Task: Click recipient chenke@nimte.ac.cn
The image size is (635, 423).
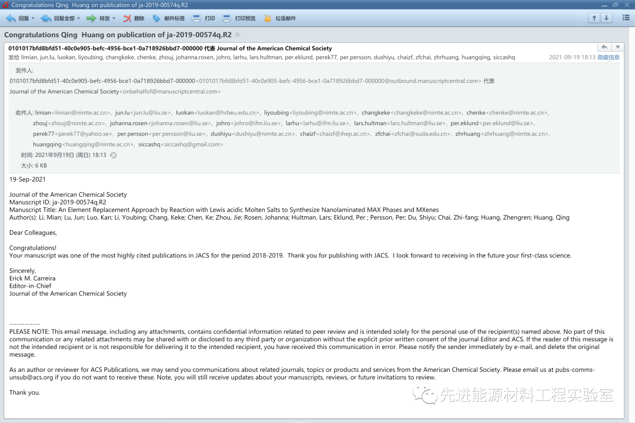Action: tap(517, 113)
